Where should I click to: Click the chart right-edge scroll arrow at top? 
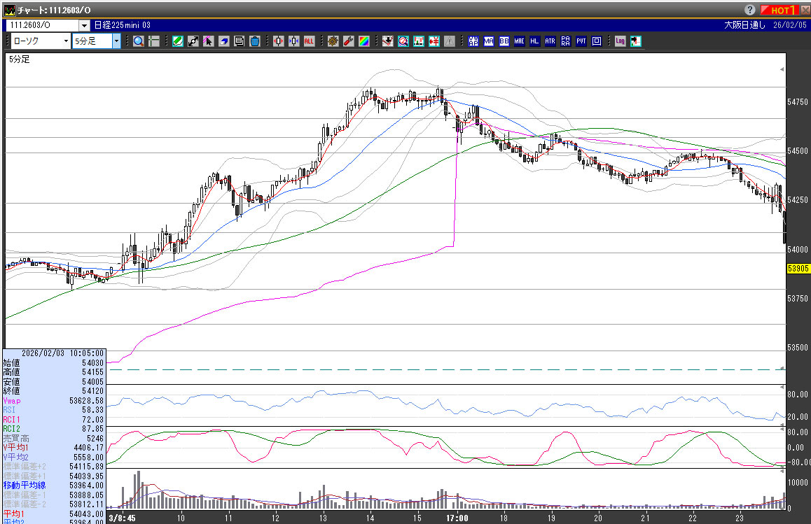[x=782, y=71]
